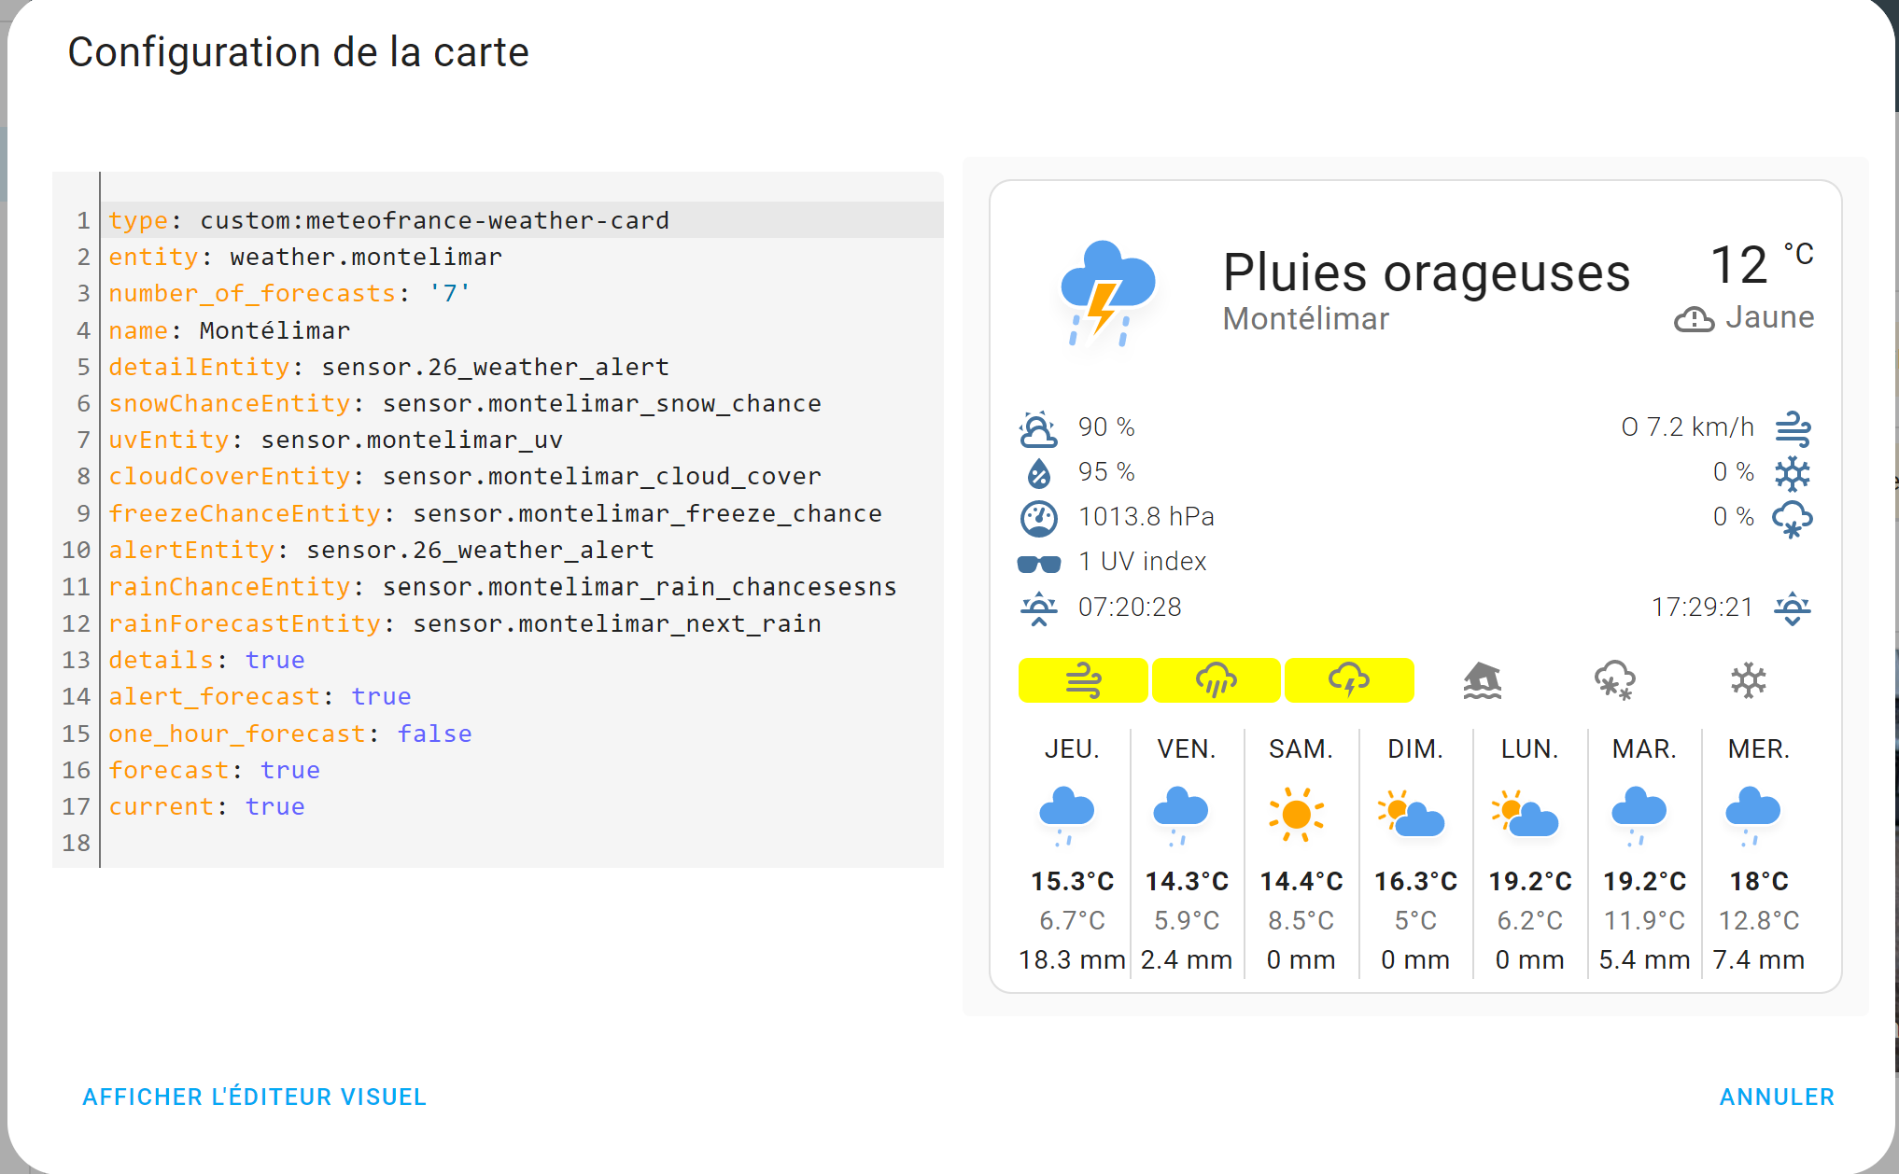The width and height of the screenshot is (1899, 1174).
Task: Click the yellow rain-flood alert icon
Action: [x=1216, y=680]
